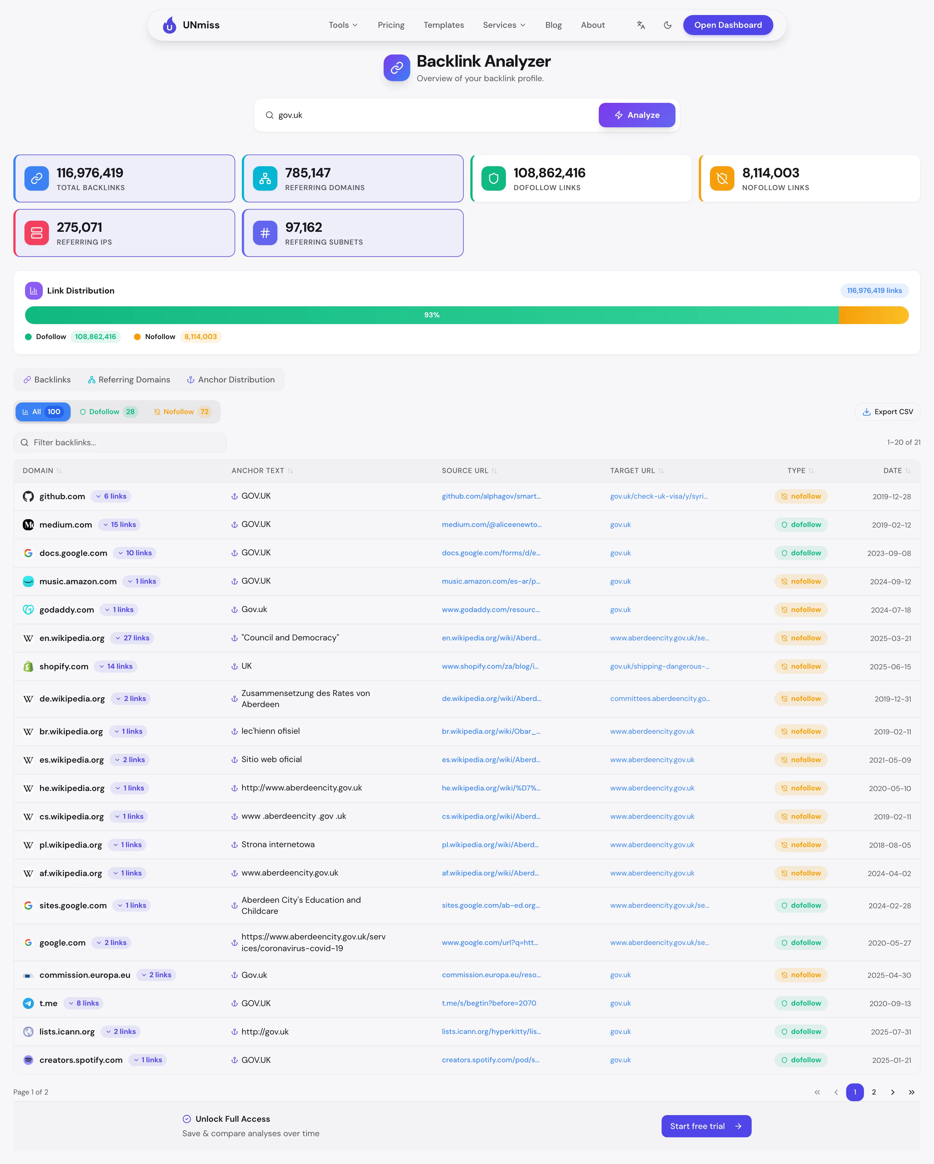Sort by Date column arrows
This screenshot has height=1164, width=934.
point(908,471)
